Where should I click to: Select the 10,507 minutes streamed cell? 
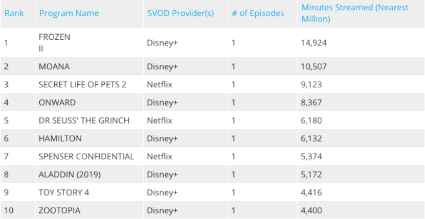tap(314, 66)
